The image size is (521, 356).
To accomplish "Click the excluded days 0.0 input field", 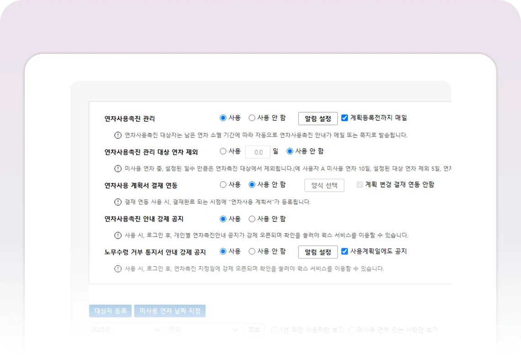I will (x=258, y=152).
